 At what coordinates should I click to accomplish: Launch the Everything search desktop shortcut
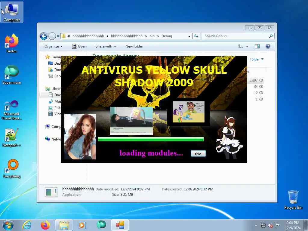pos(12,169)
